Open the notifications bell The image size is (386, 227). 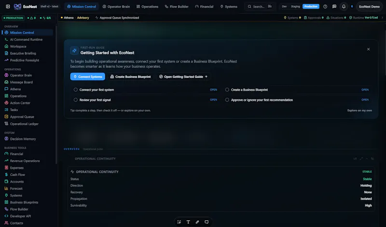coord(344,7)
